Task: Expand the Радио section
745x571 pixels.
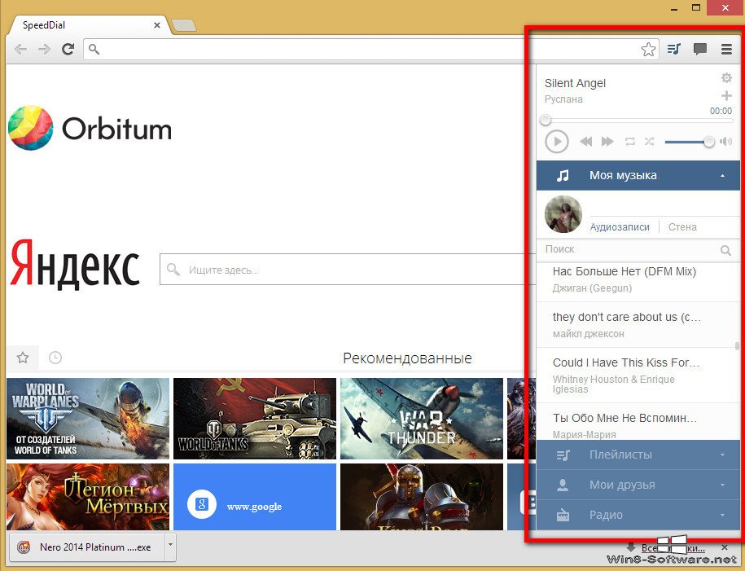Action: (x=638, y=515)
